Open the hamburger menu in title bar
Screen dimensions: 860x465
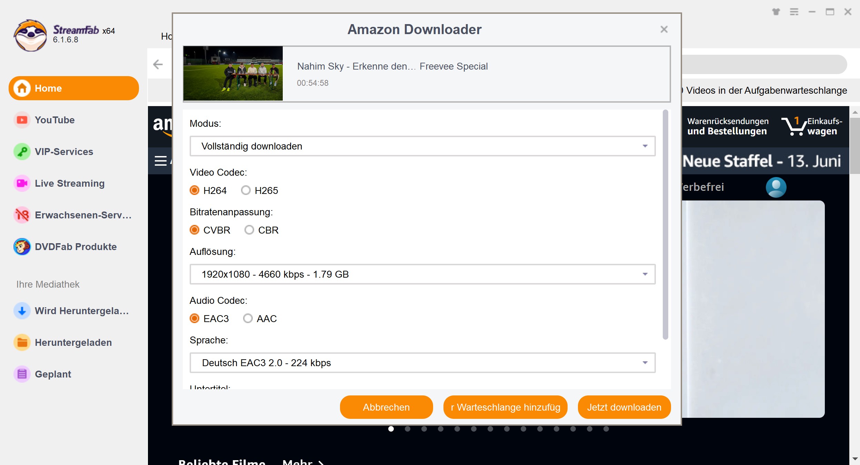coord(794,12)
